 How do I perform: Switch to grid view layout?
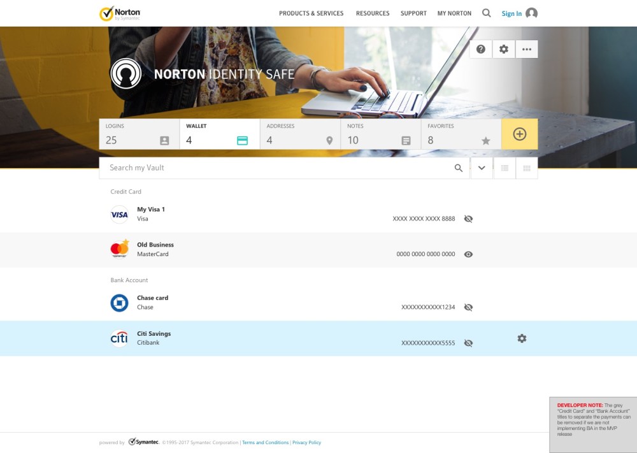527,168
